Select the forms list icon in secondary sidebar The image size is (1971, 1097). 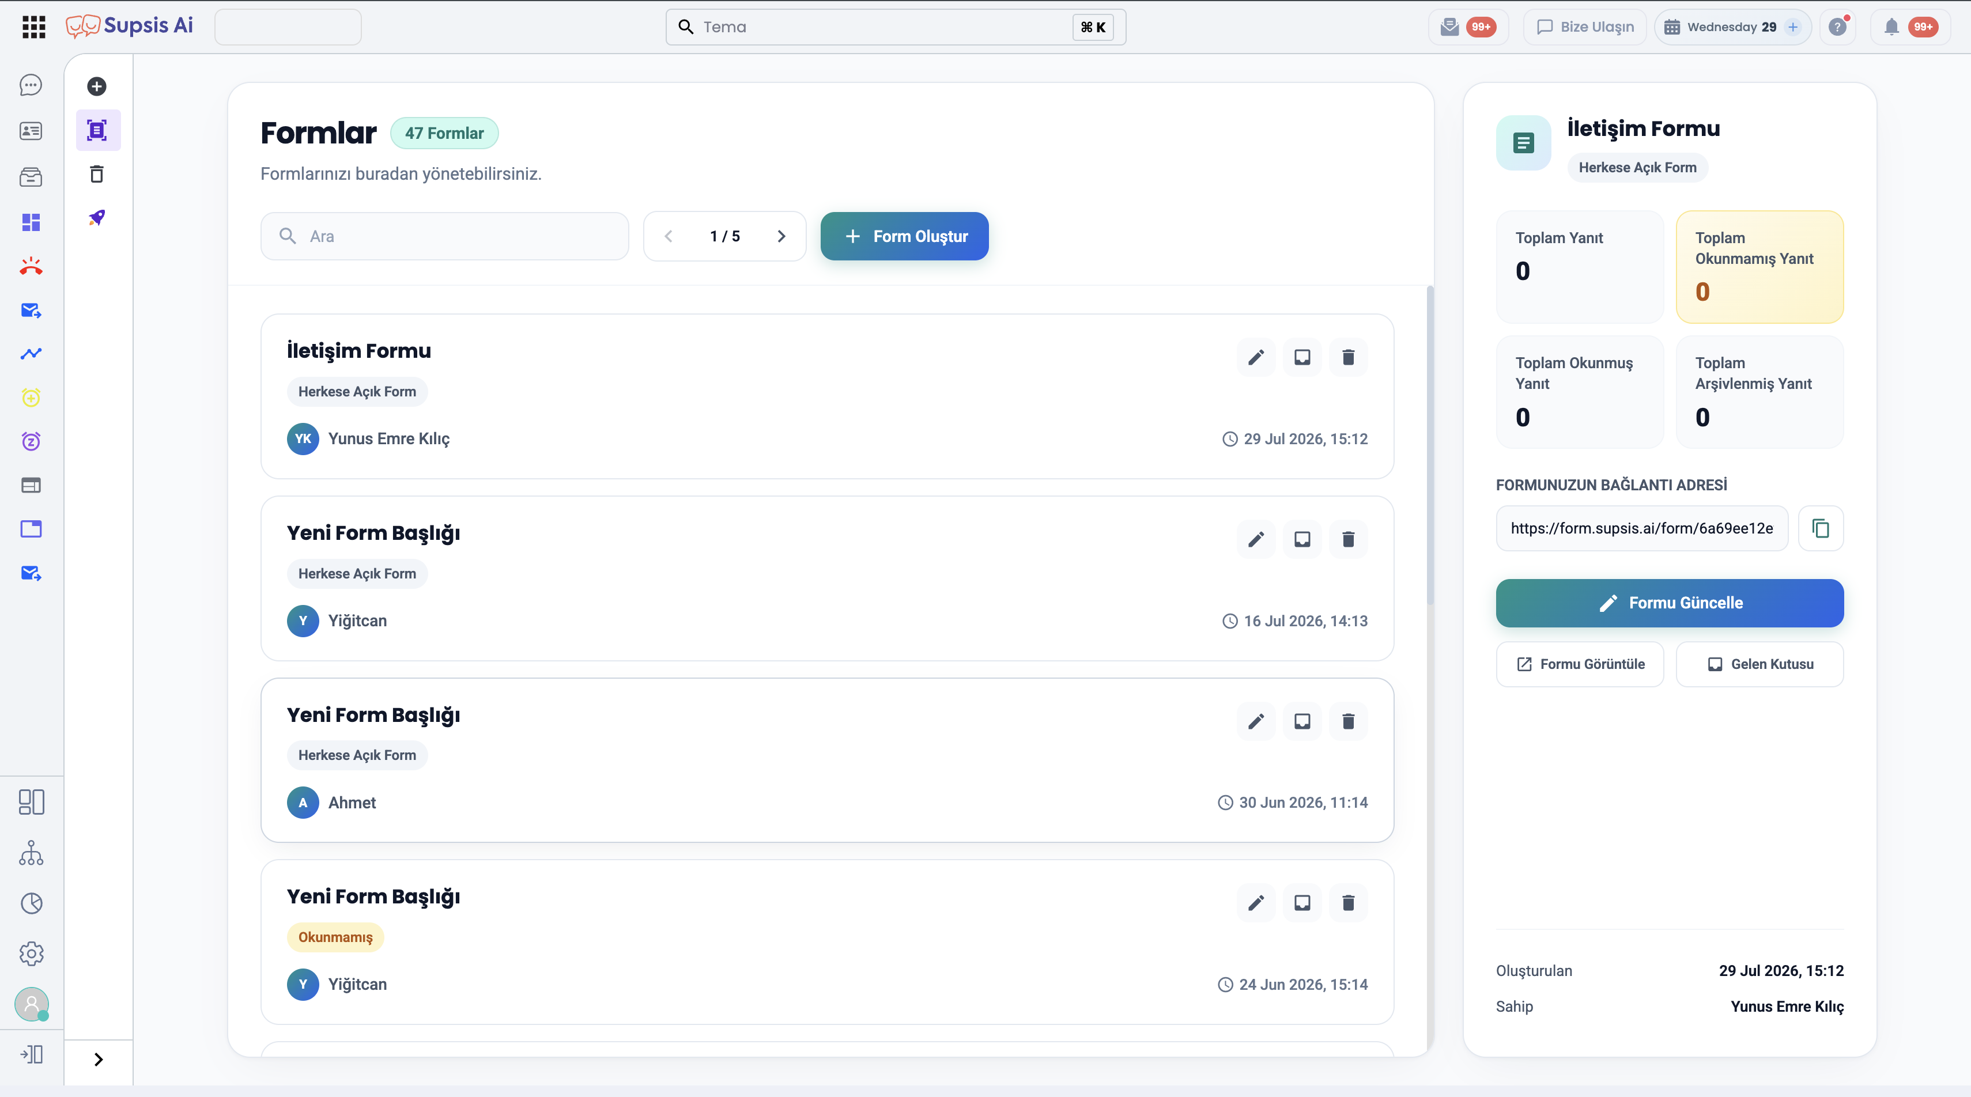click(98, 130)
